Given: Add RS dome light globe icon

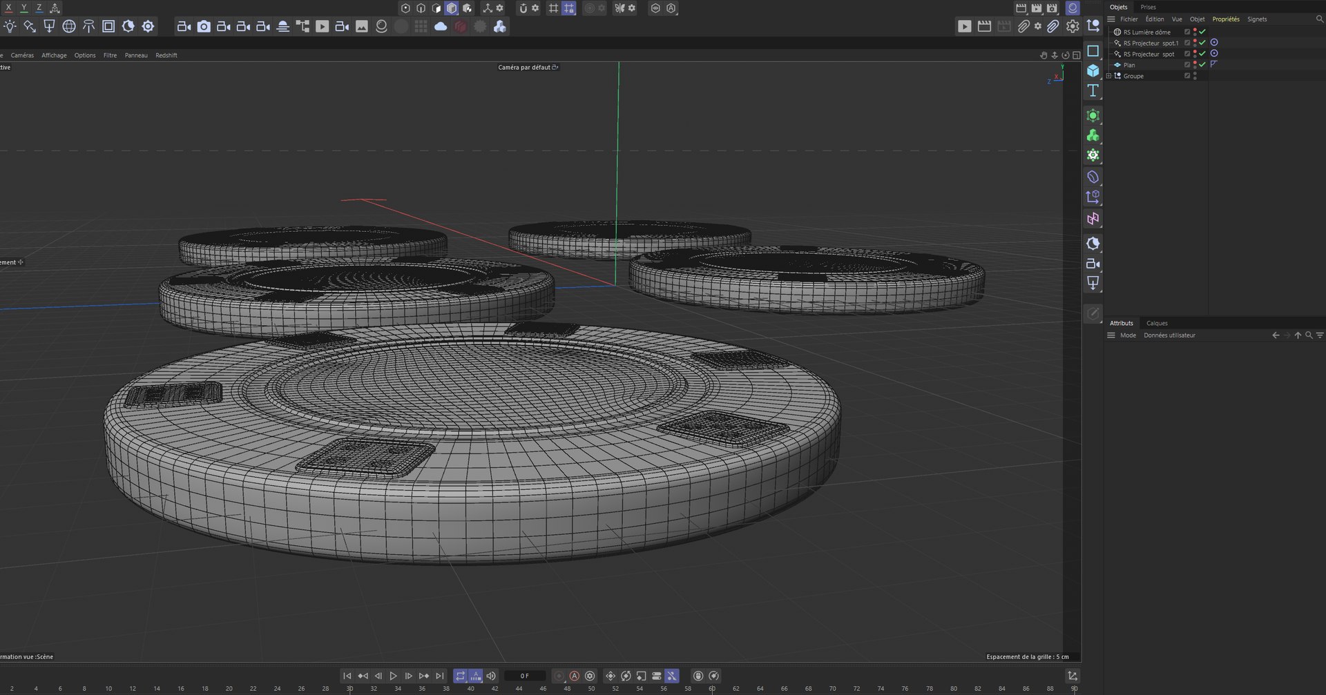Looking at the screenshot, I should (x=69, y=26).
